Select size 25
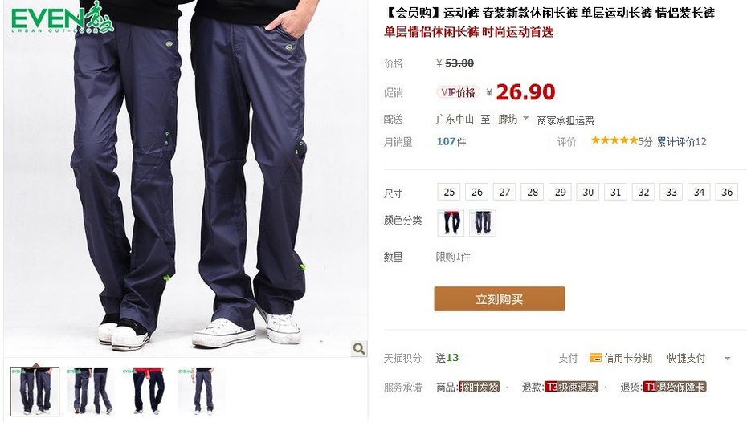 [x=449, y=193]
